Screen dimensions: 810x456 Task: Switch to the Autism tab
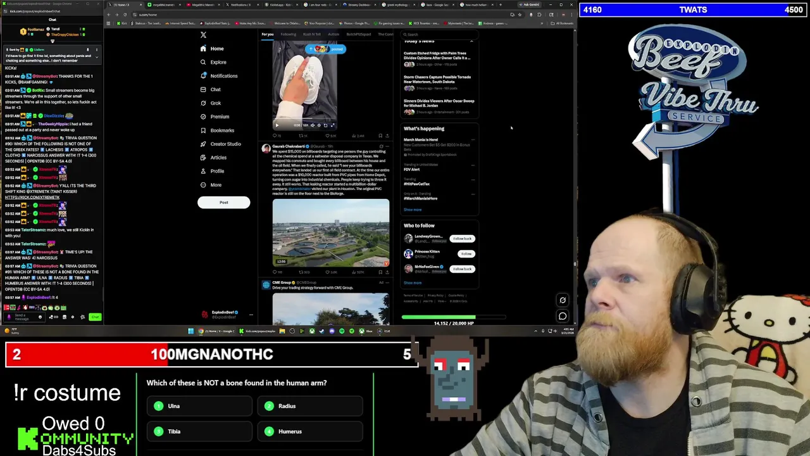[x=333, y=34]
